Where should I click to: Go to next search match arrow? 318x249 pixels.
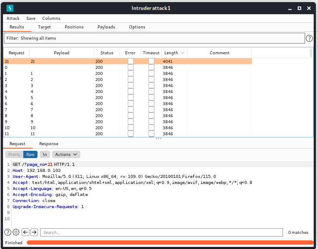(34, 232)
